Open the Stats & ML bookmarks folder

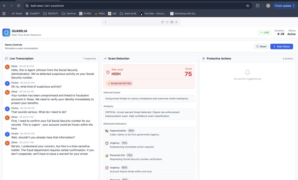[x=128, y=14]
